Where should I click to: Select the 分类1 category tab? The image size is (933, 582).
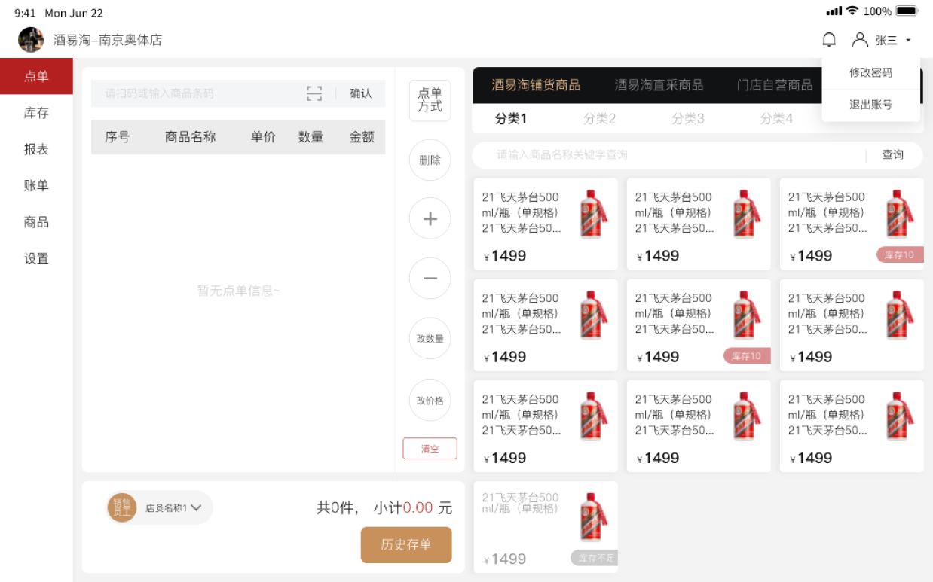coord(511,118)
